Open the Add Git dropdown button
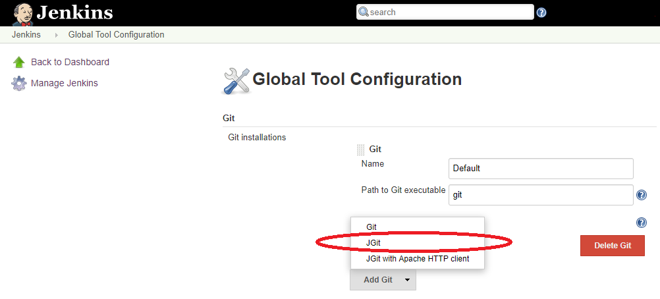 tap(383, 280)
